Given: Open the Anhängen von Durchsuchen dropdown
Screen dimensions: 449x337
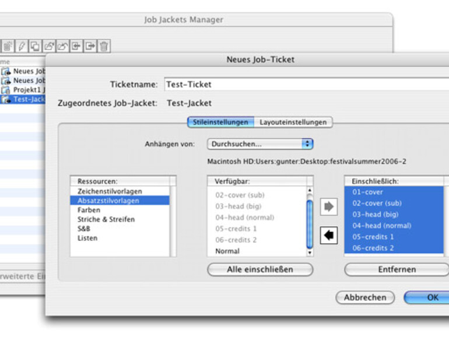Looking at the screenshot, I should coord(260,144).
